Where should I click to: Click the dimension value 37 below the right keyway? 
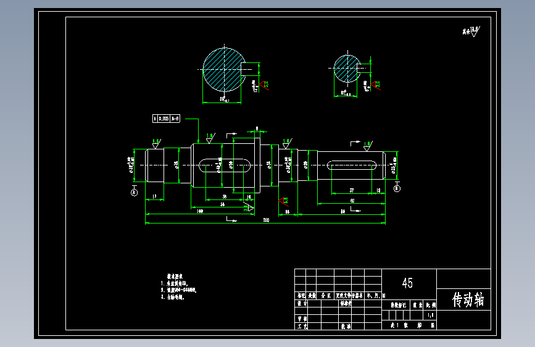pos(352,191)
